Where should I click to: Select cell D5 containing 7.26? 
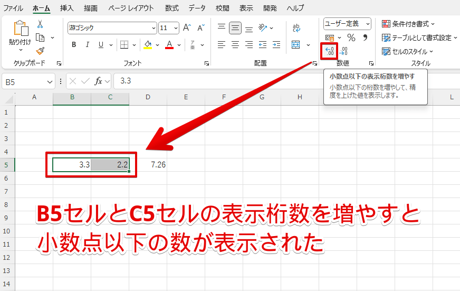tap(148, 165)
